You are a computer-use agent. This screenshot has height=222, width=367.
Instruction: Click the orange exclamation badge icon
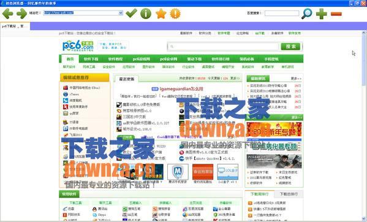(175, 13)
